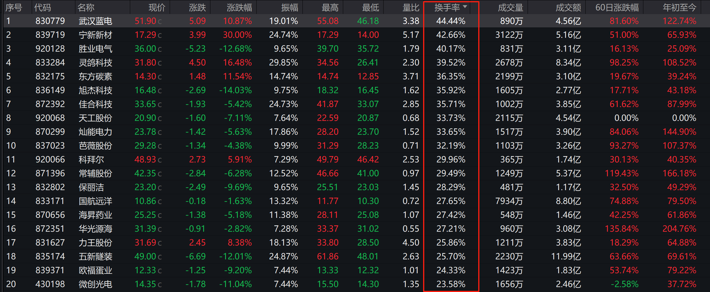
Task: Click stock code 430198
Action: coord(50,284)
